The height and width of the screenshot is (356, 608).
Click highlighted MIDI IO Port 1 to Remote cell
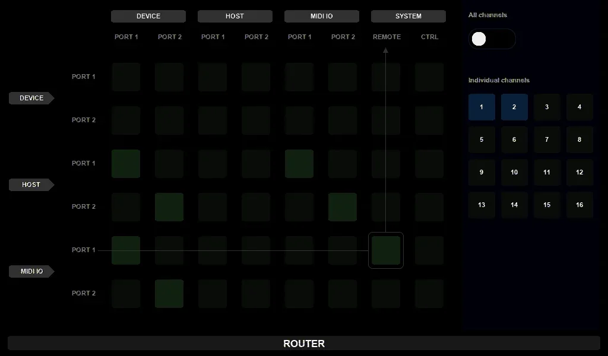pos(386,250)
